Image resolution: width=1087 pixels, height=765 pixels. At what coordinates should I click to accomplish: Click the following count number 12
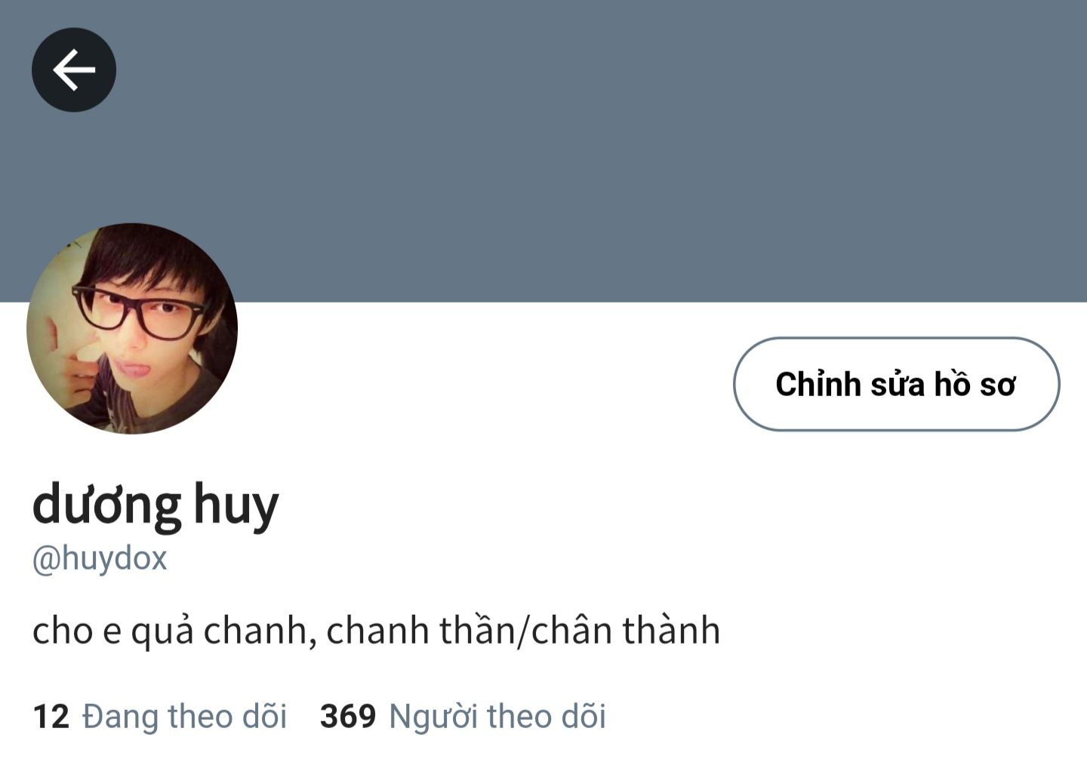tap(51, 717)
